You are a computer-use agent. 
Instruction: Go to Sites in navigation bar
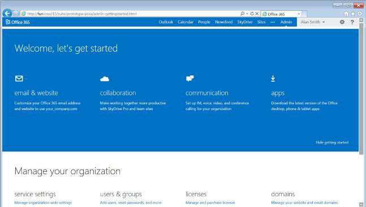pos(261,22)
